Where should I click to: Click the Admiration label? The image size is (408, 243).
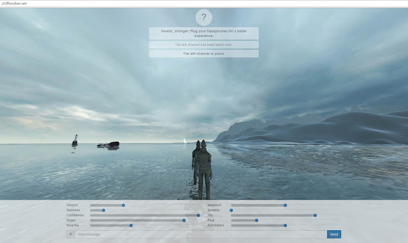click(x=215, y=225)
